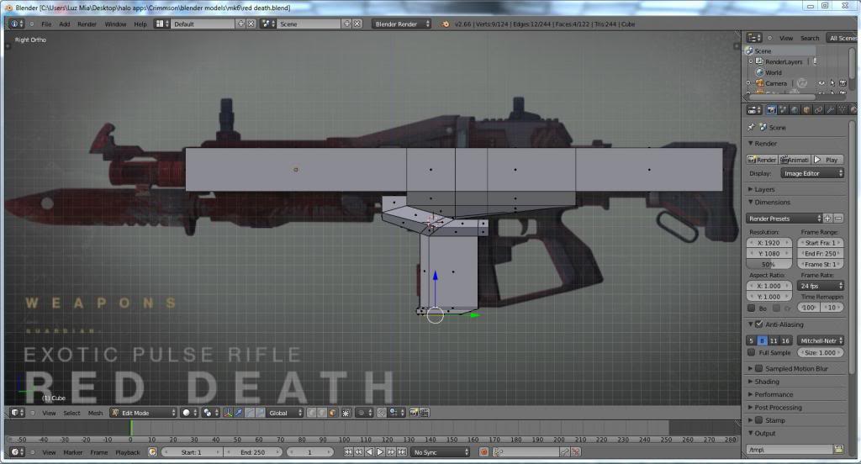Play animation forward in timeline
The width and height of the screenshot is (861, 464).
(380, 452)
